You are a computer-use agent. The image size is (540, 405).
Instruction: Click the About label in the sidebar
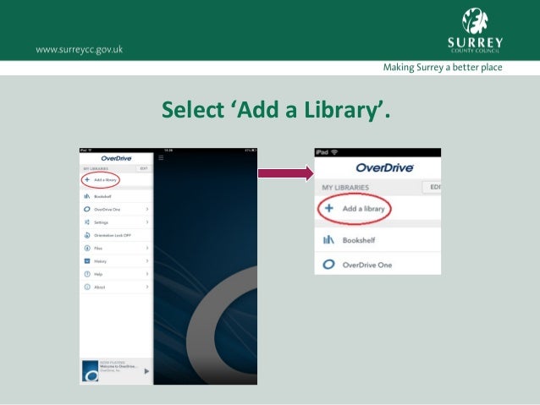coord(100,287)
